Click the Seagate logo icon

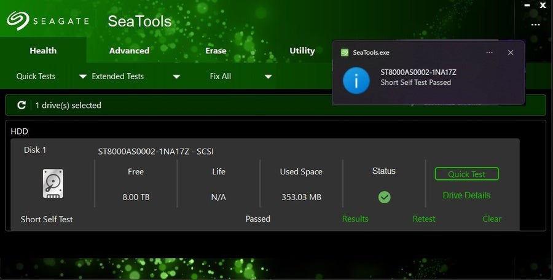[18, 20]
